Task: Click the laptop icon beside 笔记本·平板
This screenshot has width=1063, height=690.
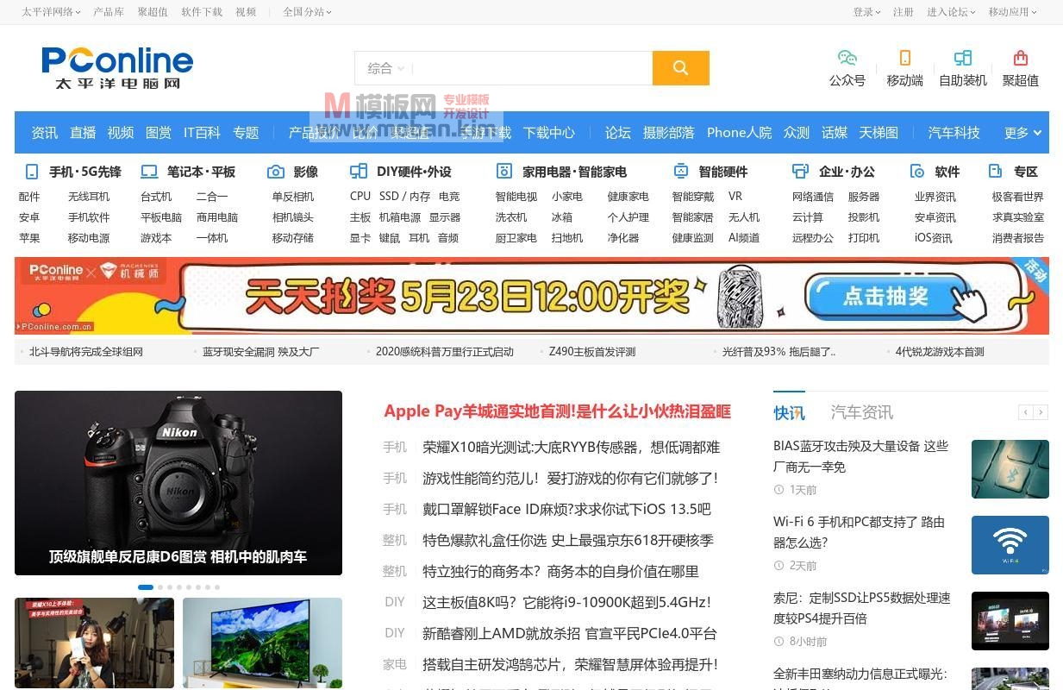Action: 149,171
